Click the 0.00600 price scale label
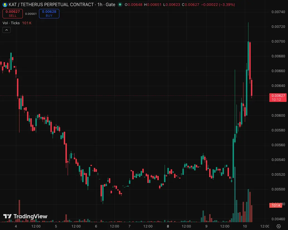This screenshot has height=230, width=288. point(278,116)
